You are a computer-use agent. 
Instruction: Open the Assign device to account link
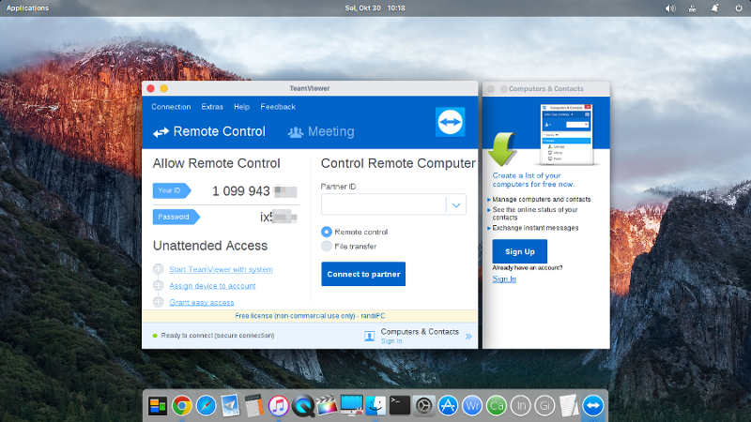(x=212, y=286)
